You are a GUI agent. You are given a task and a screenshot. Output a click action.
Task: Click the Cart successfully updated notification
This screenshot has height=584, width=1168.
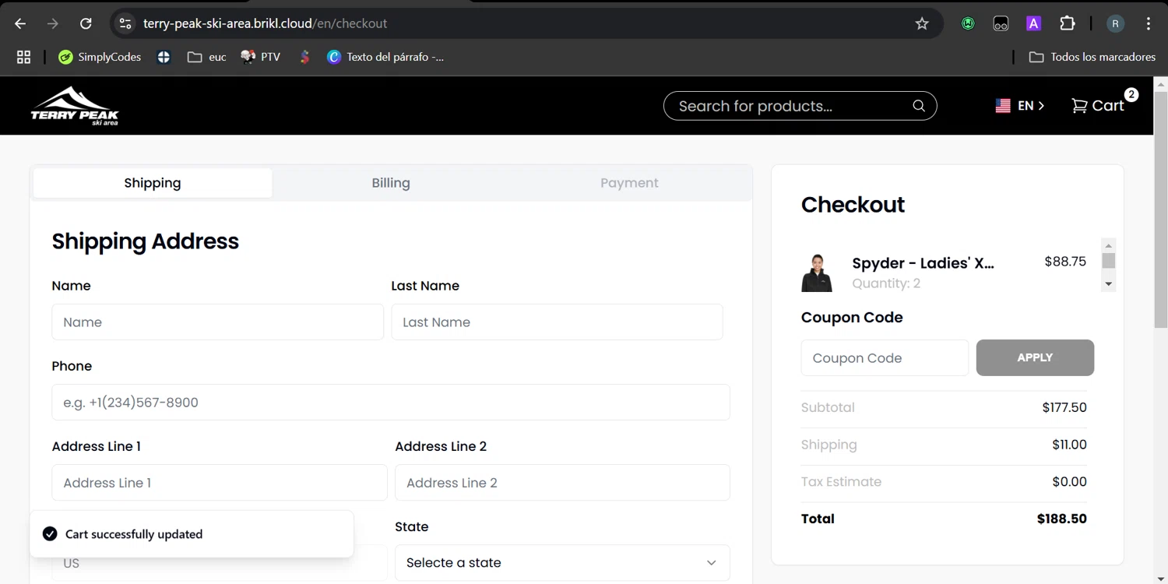[192, 533]
